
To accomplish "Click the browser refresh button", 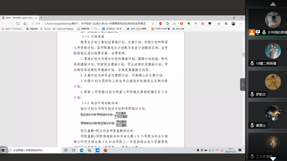I will tap(18, 24).
